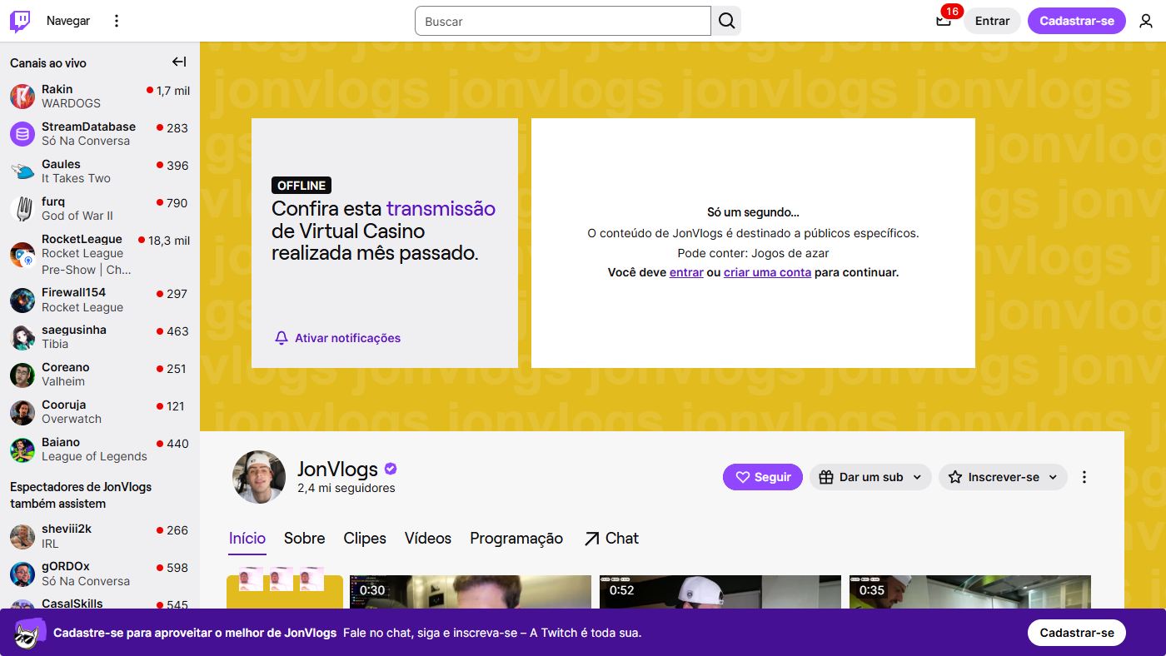Open sheviii2k channel avatar
The image size is (1166, 656).
(x=22, y=536)
